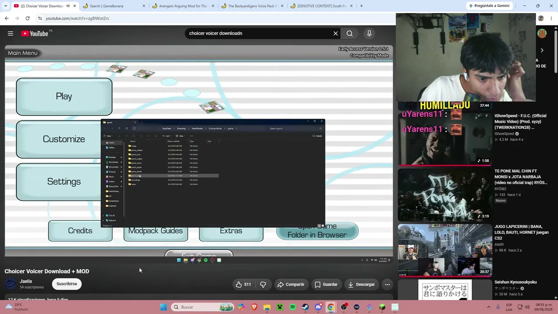The width and height of the screenshot is (558, 314).
Task: Open the Chrome tab search dropdown
Action: tap(6, 6)
